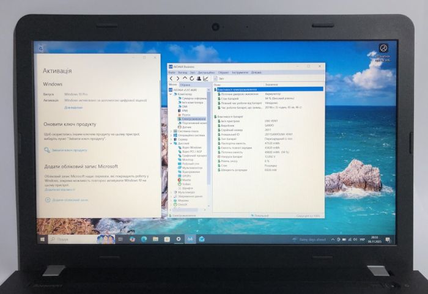Select the IPMI tree item
Viewport: 428px width, 294px height.
point(183,111)
